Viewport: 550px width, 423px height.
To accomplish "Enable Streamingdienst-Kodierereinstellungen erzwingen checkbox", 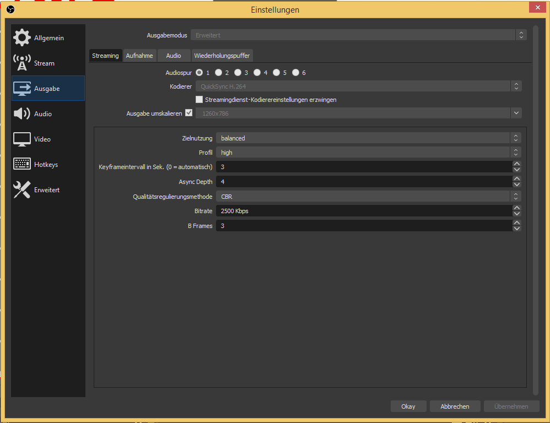I will [x=199, y=100].
